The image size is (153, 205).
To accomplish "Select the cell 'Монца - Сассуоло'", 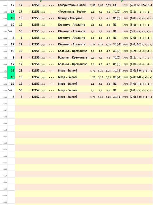I will [x=70, y=18].
